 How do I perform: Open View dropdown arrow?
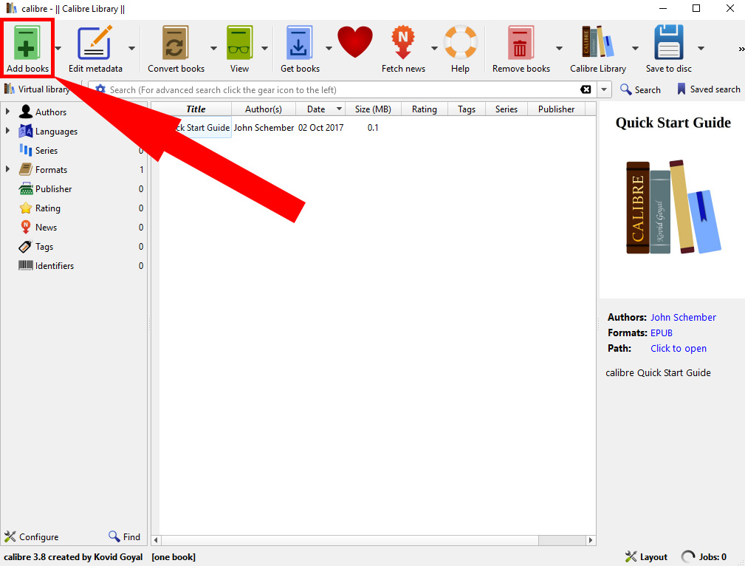(x=264, y=48)
